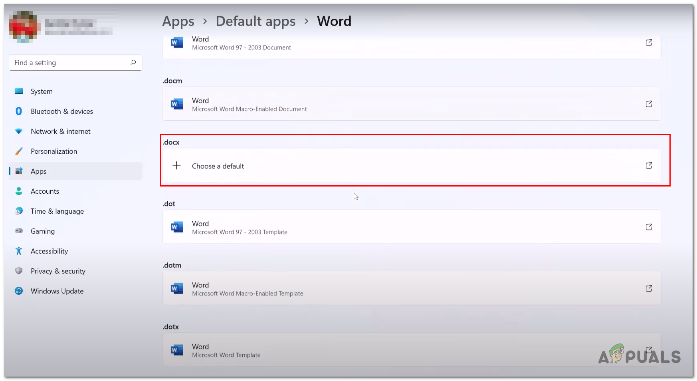Screen dimensions: 697x381
Task: Select Personalization in the sidebar
Action: tap(54, 151)
